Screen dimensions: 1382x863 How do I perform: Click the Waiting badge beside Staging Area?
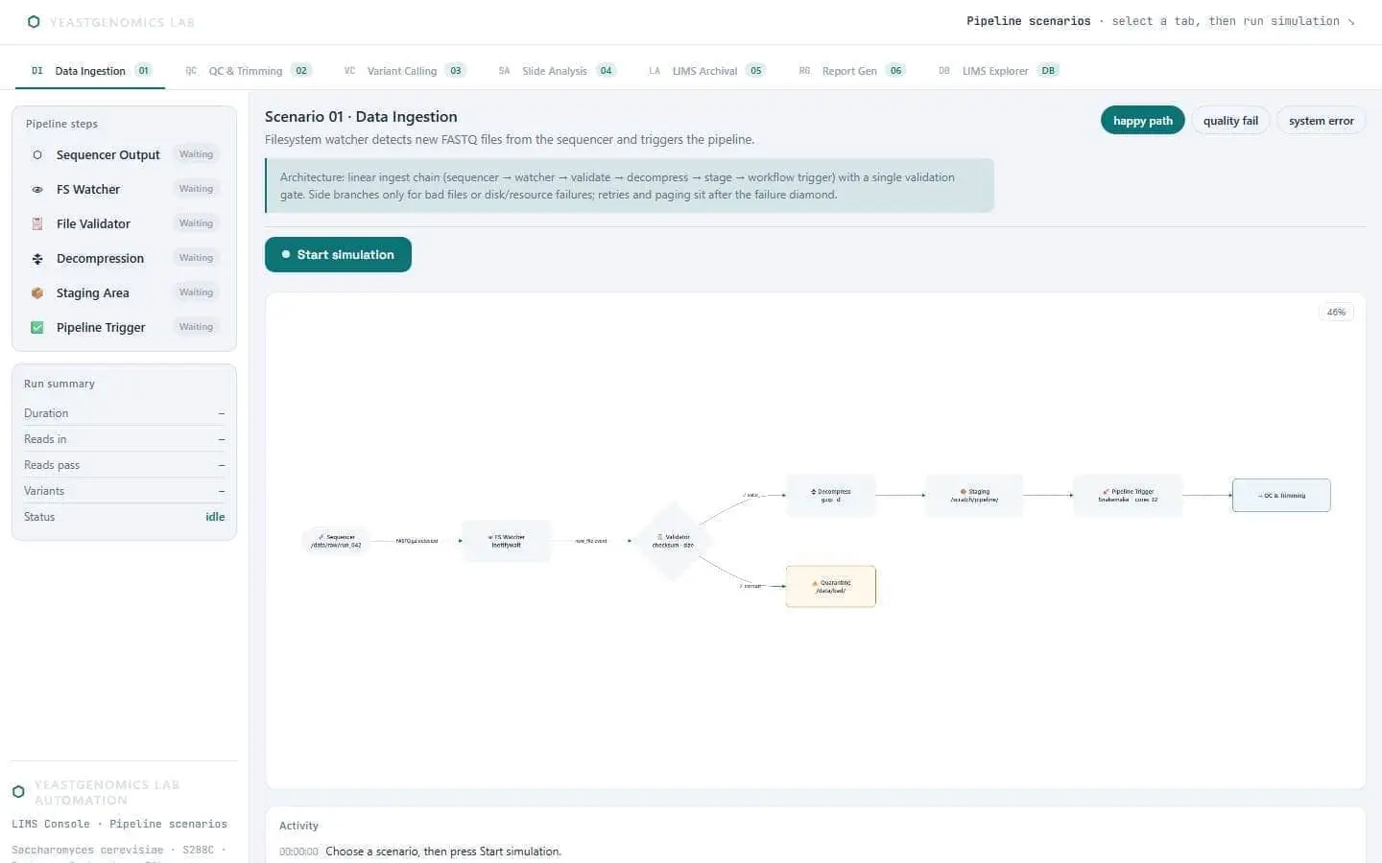tap(196, 292)
